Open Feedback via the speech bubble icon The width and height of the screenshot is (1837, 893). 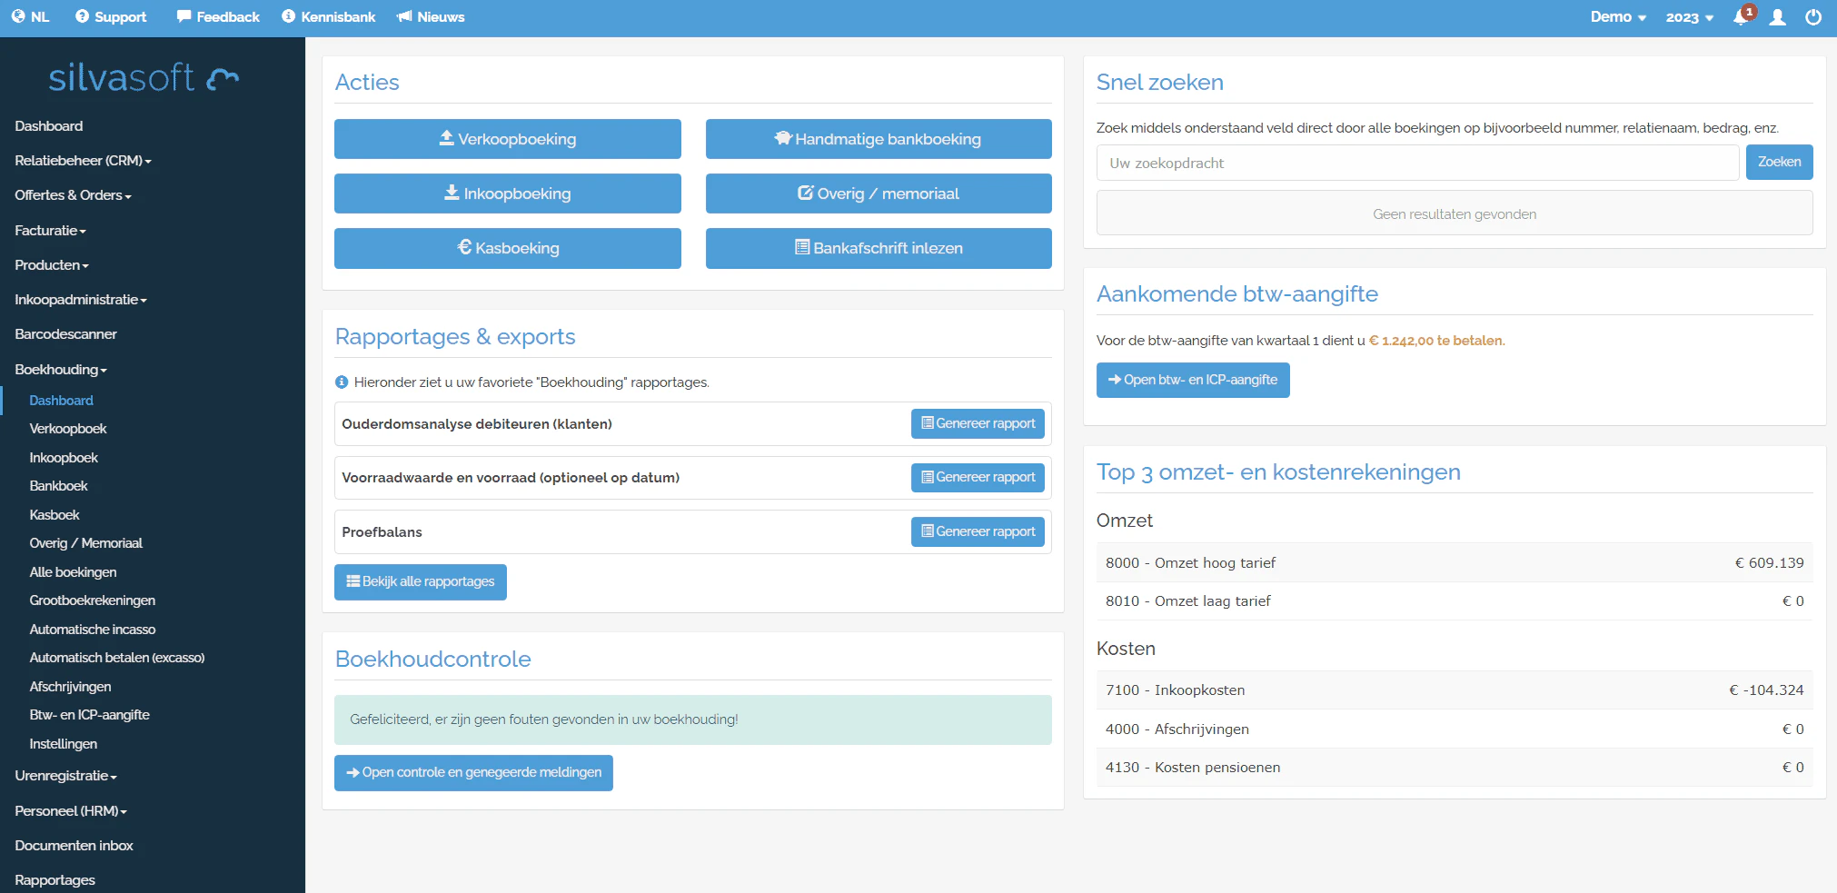click(x=218, y=16)
